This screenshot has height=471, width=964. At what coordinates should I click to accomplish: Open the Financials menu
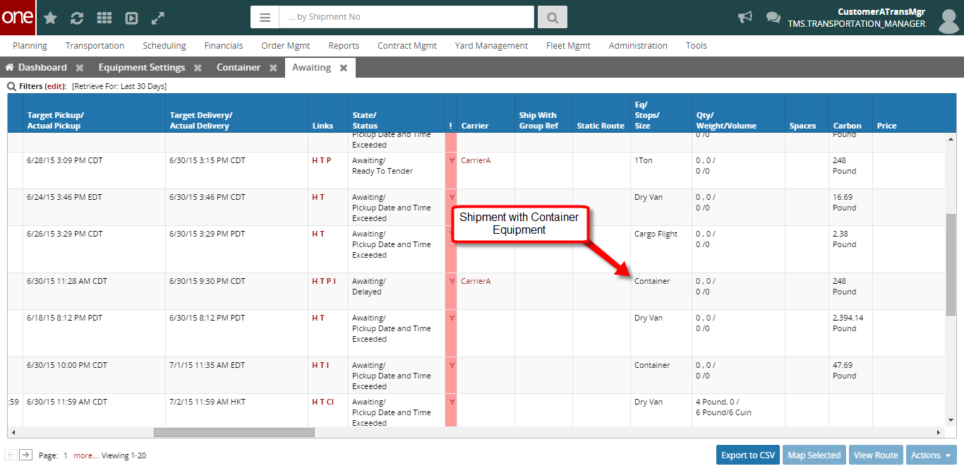[224, 46]
